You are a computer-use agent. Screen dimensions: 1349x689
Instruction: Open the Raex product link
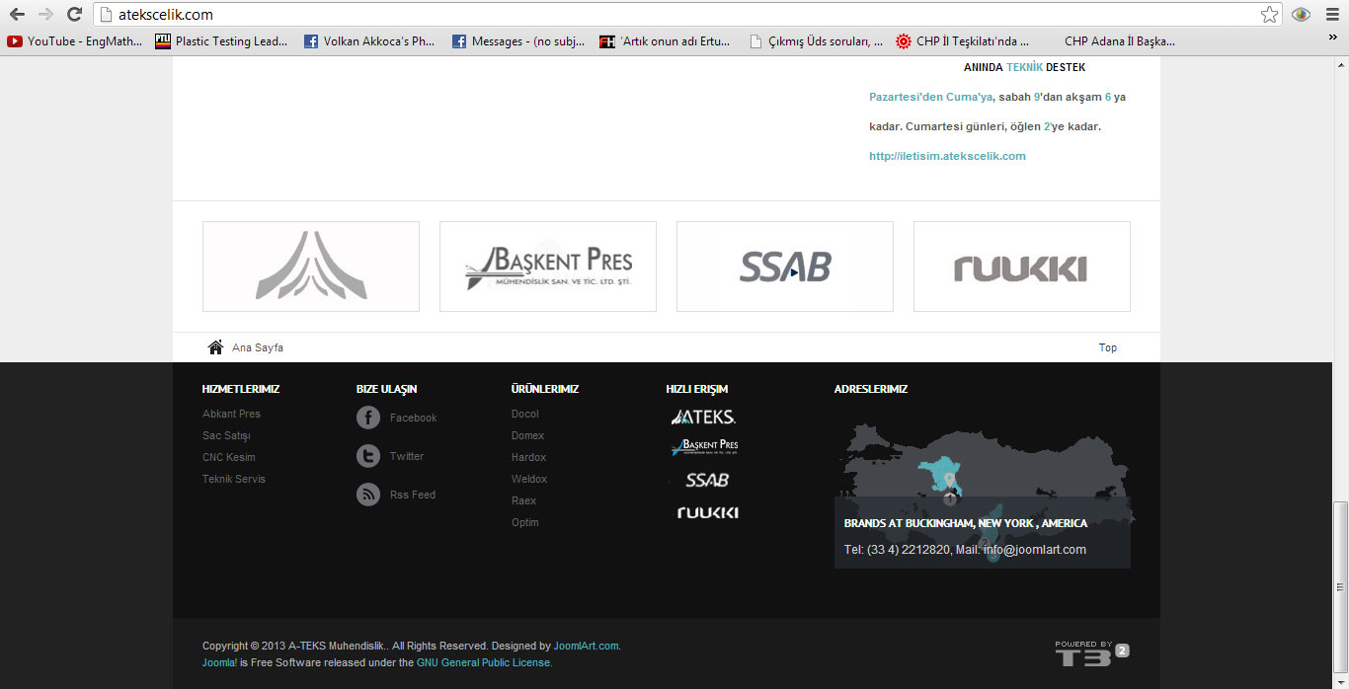(523, 500)
